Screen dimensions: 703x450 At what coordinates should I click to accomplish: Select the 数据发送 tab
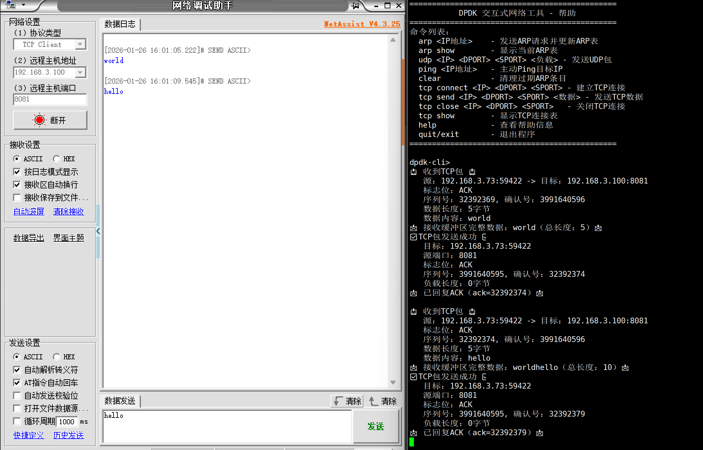pyautogui.click(x=120, y=401)
